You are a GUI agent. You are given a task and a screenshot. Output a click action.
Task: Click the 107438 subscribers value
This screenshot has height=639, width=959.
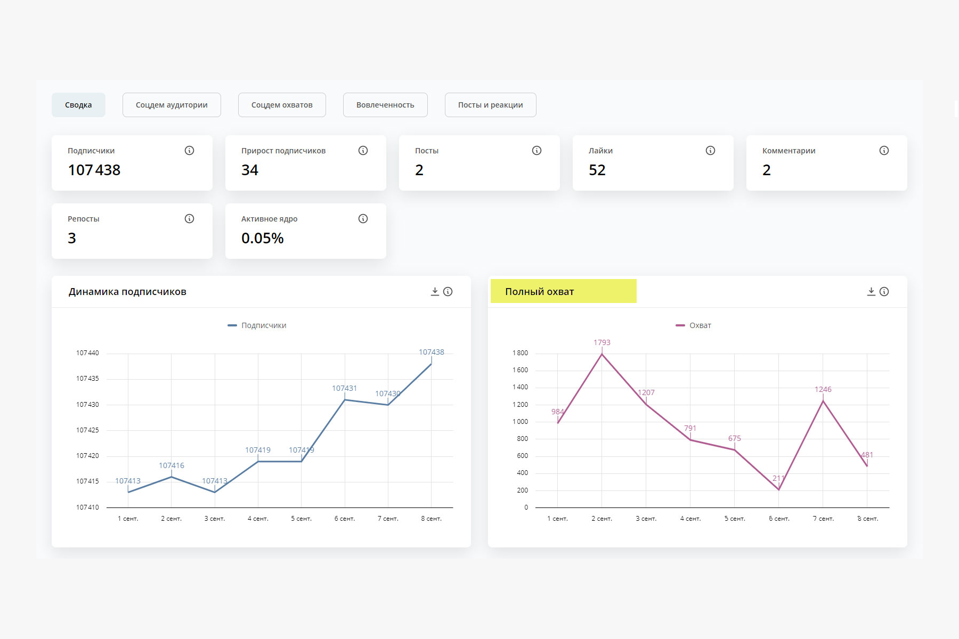(94, 170)
